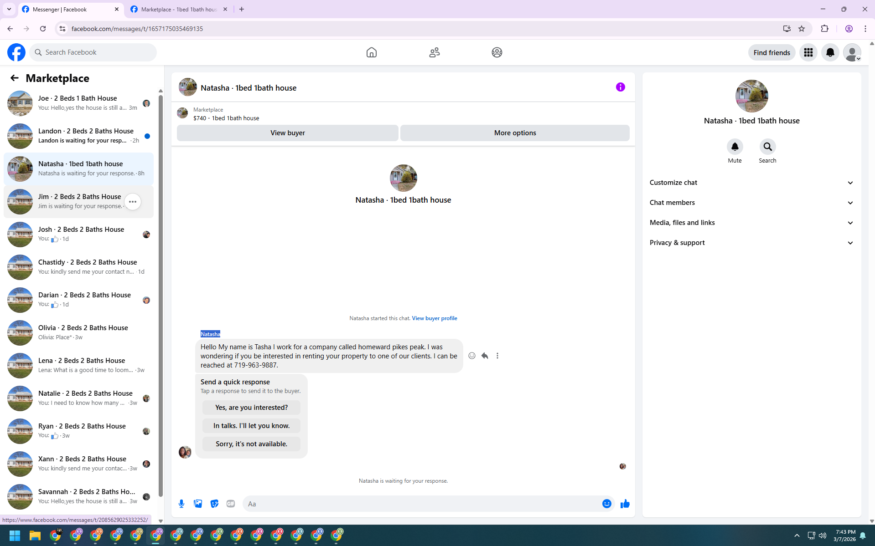Open the Savannah 2 Beds 2 Baths chat
The height and width of the screenshot is (546, 875).
[x=78, y=497]
